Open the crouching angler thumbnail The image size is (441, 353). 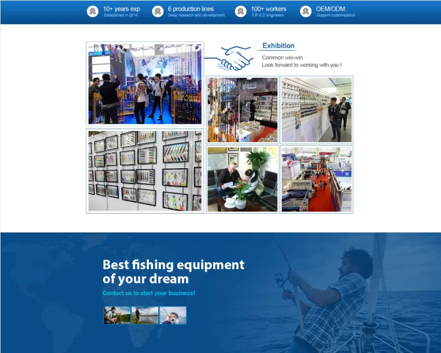(x=117, y=315)
